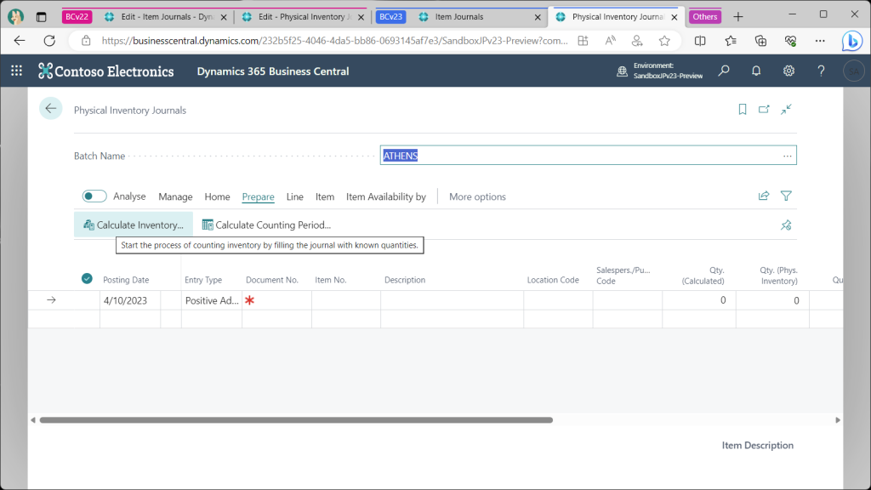View site information lock icon
The height and width of the screenshot is (490, 871).
pos(86,41)
